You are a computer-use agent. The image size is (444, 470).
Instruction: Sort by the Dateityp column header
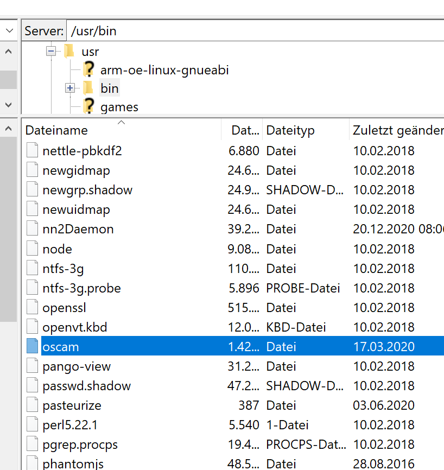[290, 131]
